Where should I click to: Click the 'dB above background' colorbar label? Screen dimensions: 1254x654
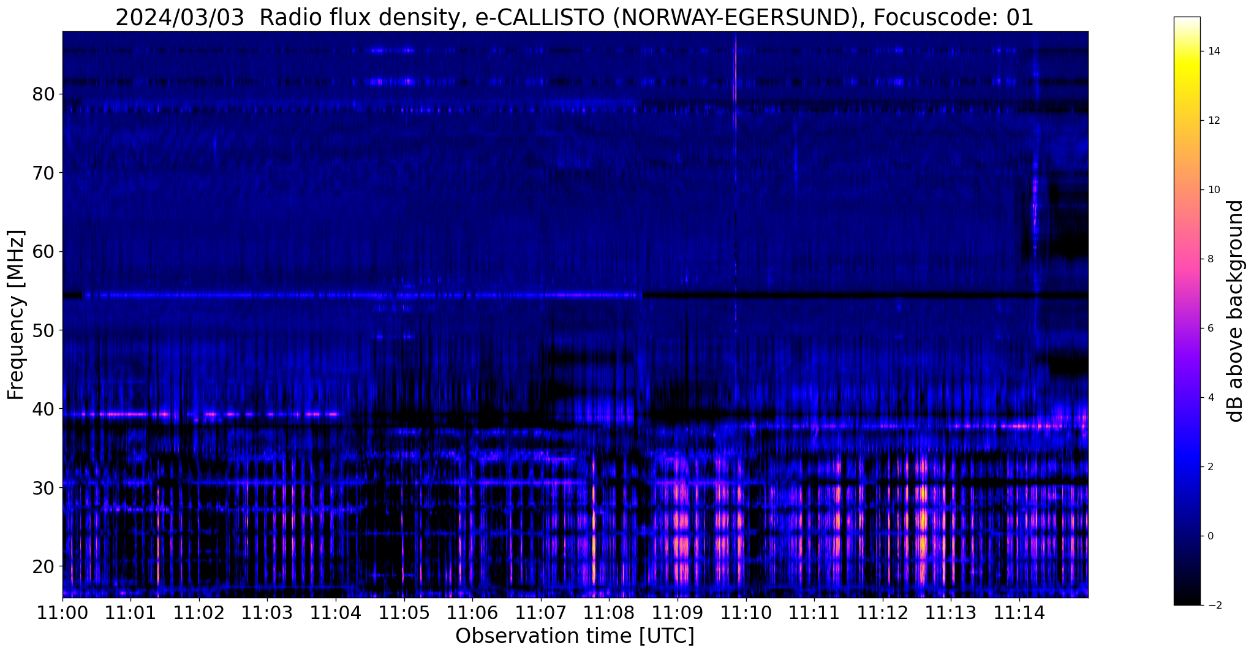coord(1236,311)
